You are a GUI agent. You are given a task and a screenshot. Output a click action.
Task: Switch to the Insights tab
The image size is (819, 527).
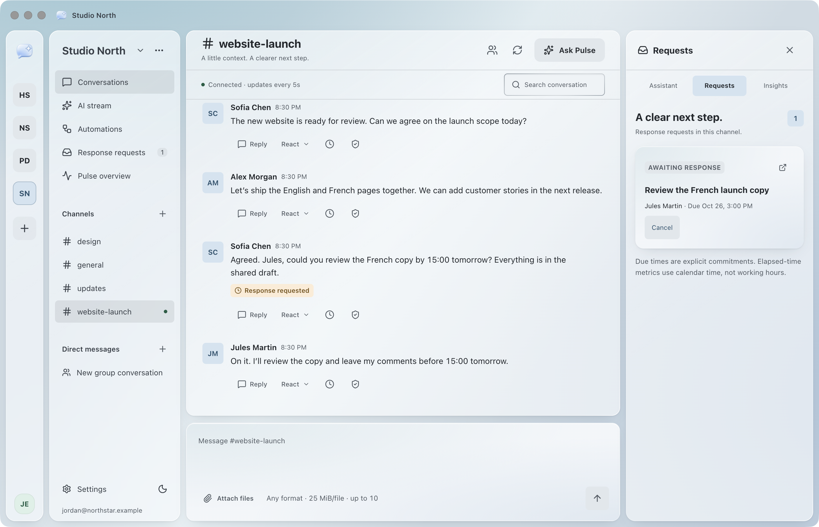point(775,85)
